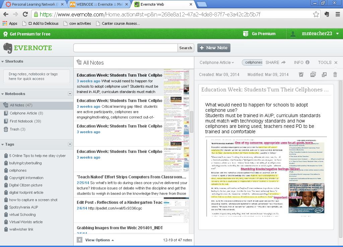
Task: Click the tag icon beside 'wallwisher link'
Action: 6,229
